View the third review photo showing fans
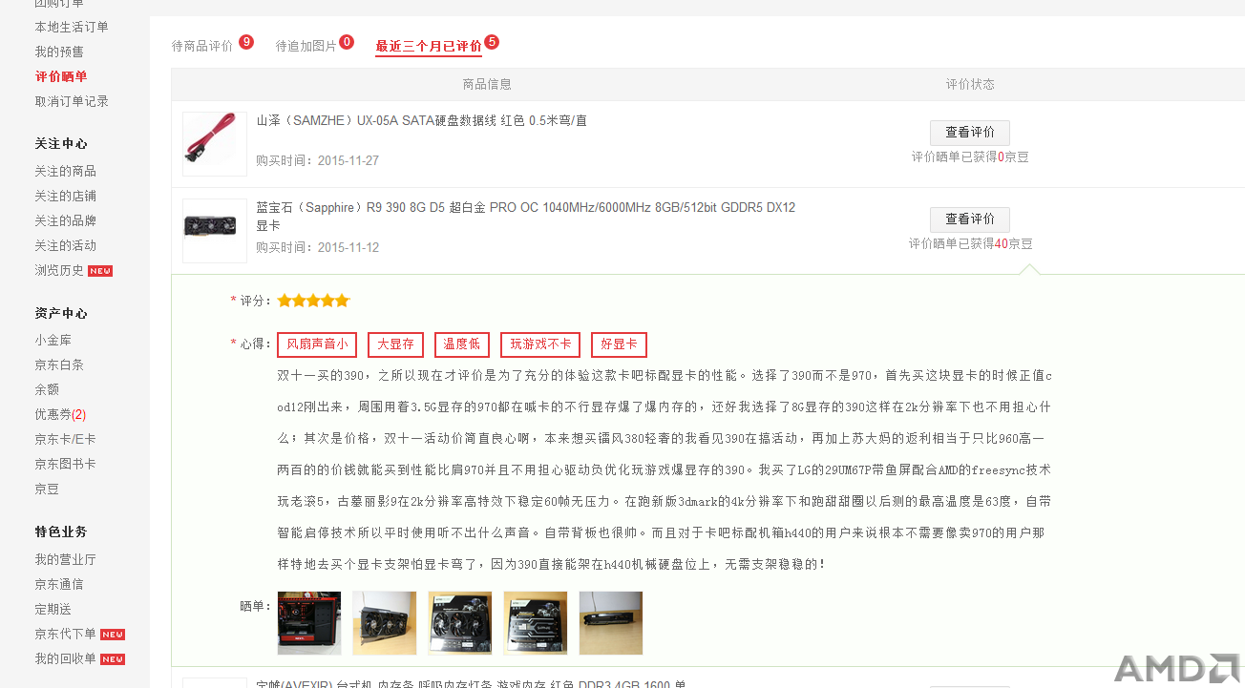 [x=460, y=623]
